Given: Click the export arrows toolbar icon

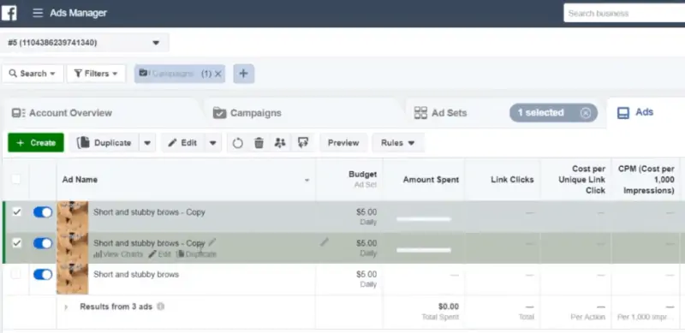Looking at the screenshot, I should click(303, 142).
